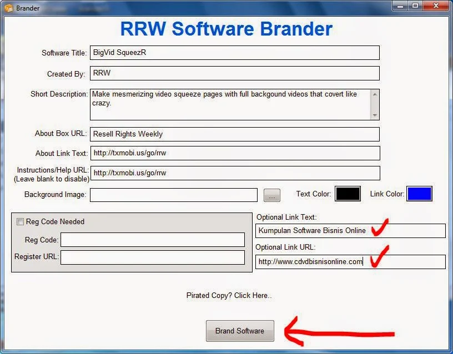Image resolution: width=453 pixels, height=354 pixels.
Task: Click the Short Description label
Action: [59, 94]
